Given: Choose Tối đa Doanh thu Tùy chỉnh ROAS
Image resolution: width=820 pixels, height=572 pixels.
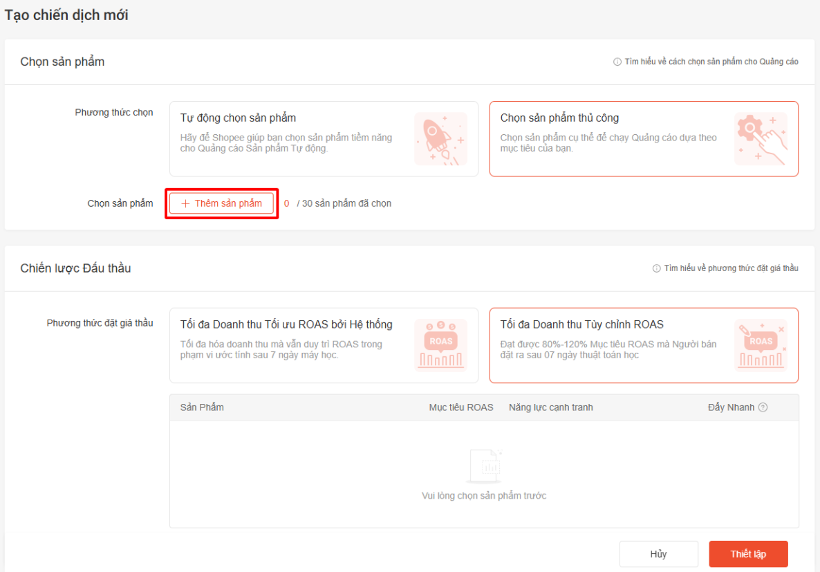Looking at the screenshot, I should point(608,344).
